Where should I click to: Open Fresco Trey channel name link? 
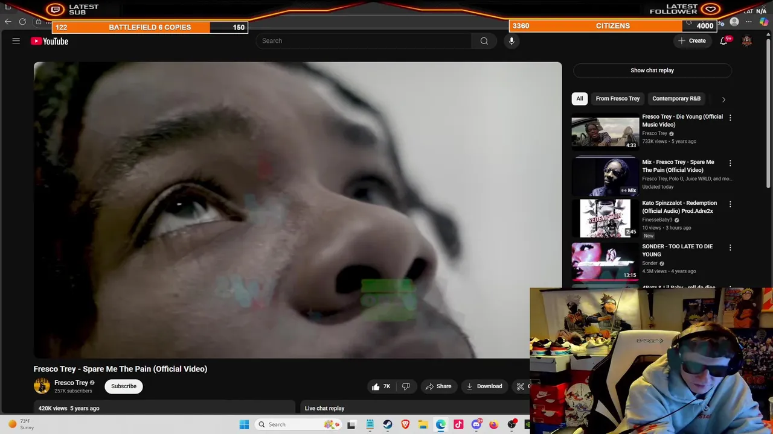[71, 383]
